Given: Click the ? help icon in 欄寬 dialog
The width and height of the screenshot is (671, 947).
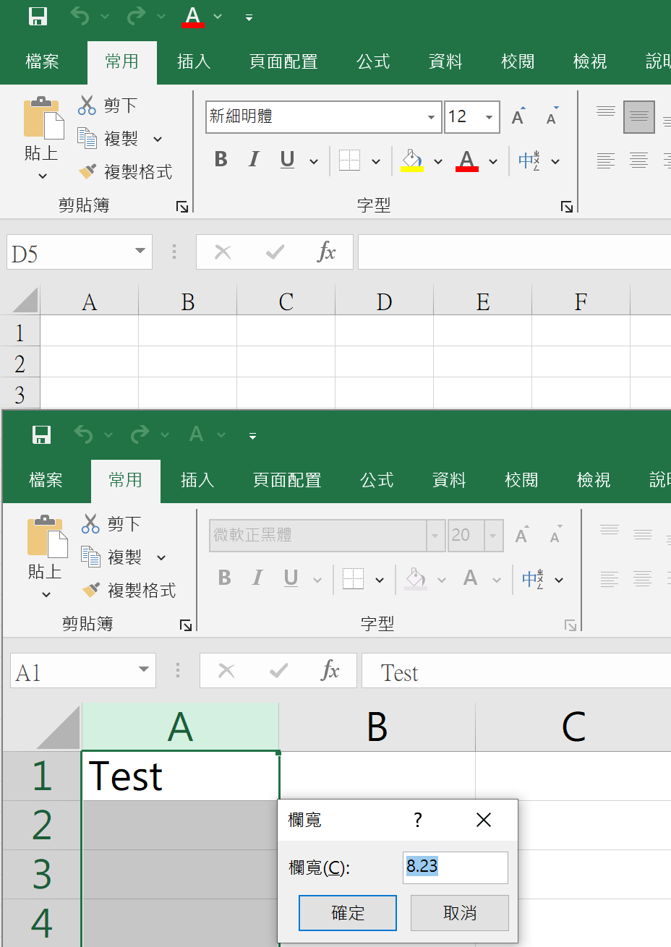Looking at the screenshot, I should (x=417, y=820).
